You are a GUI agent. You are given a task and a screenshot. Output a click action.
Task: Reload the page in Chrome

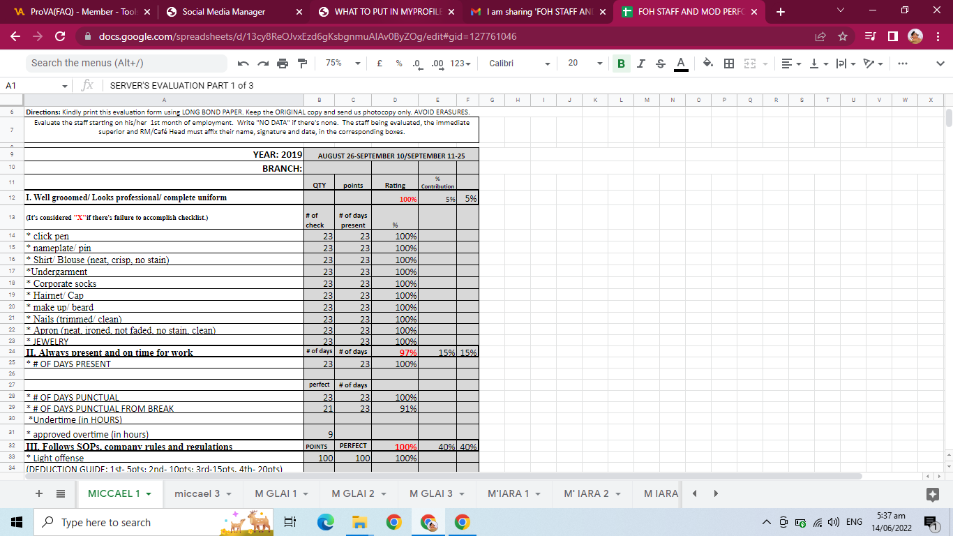[60, 36]
